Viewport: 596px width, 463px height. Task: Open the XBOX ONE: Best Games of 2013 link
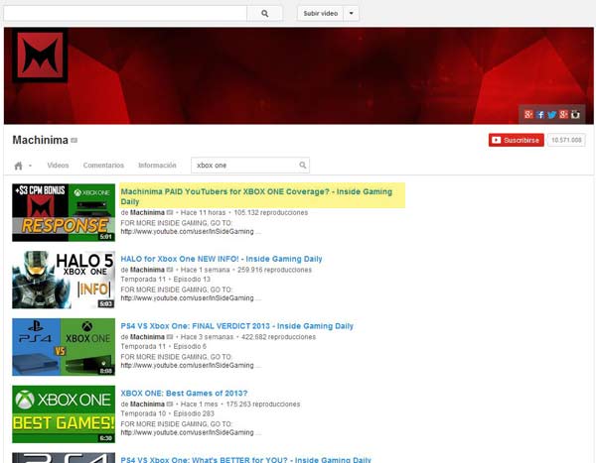tap(184, 394)
